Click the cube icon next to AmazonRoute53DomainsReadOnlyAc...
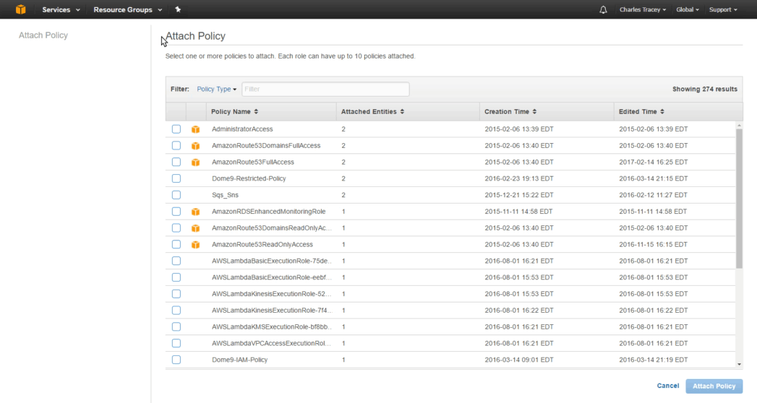The width and height of the screenshot is (757, 403). [195, 228]
